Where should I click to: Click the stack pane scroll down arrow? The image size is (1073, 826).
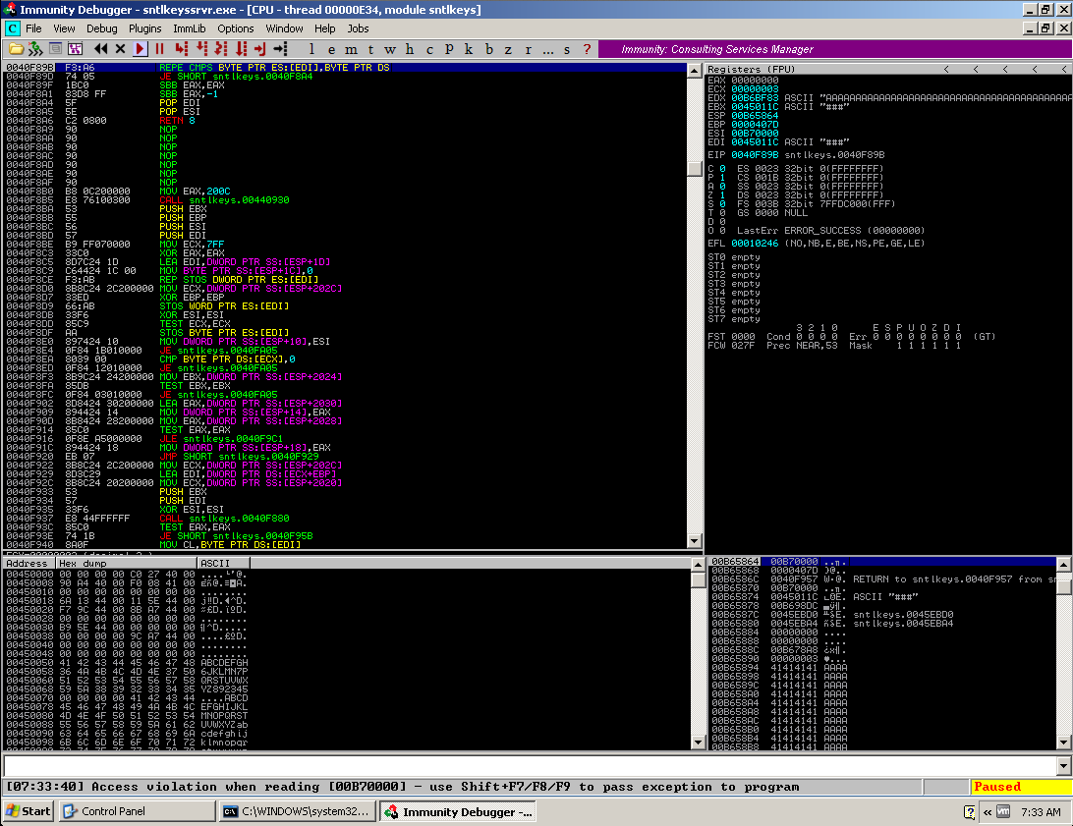[x=1064, y=743]
